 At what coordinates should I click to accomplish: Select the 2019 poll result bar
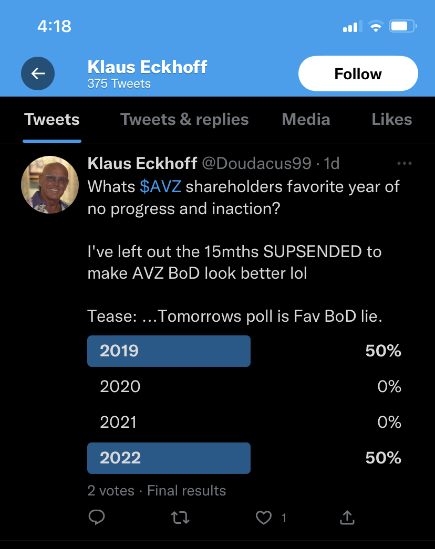(169, 351)
